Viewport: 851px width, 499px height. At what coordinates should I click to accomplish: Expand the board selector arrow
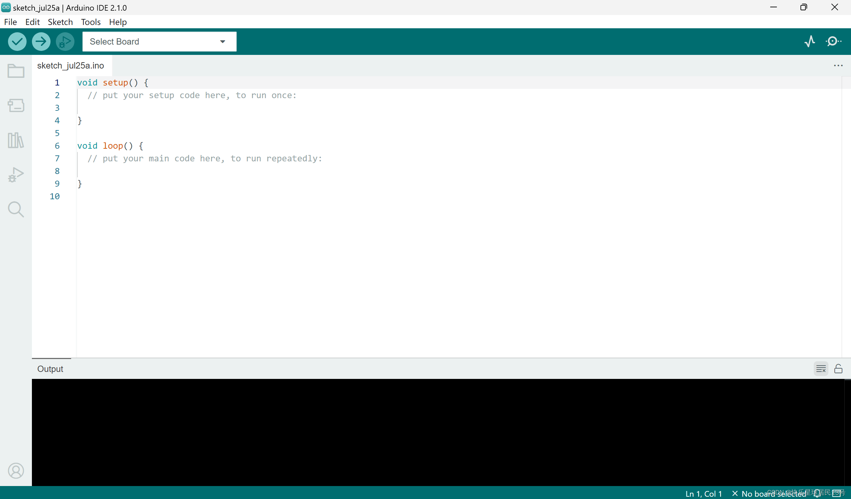click(222, 41)
